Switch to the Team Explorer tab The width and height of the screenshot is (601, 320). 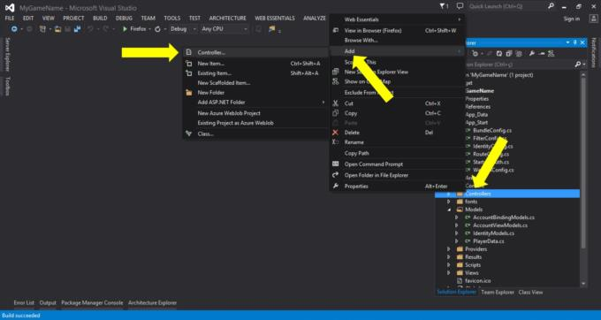(x=498, y=293)
